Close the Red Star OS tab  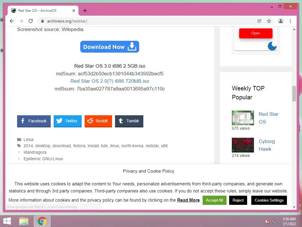click(x=73, y=11)
